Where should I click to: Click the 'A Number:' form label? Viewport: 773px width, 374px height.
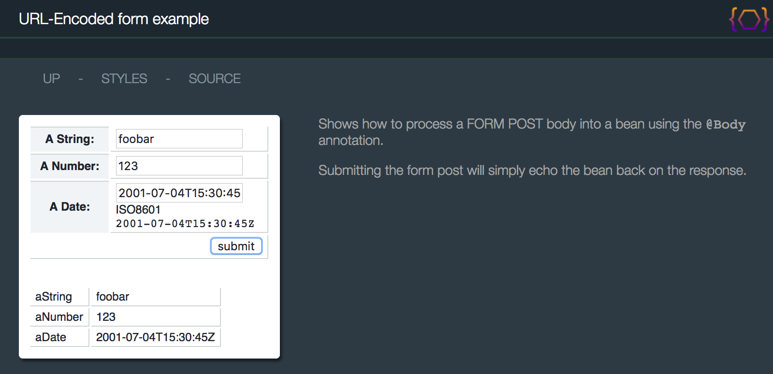point(70,166)
